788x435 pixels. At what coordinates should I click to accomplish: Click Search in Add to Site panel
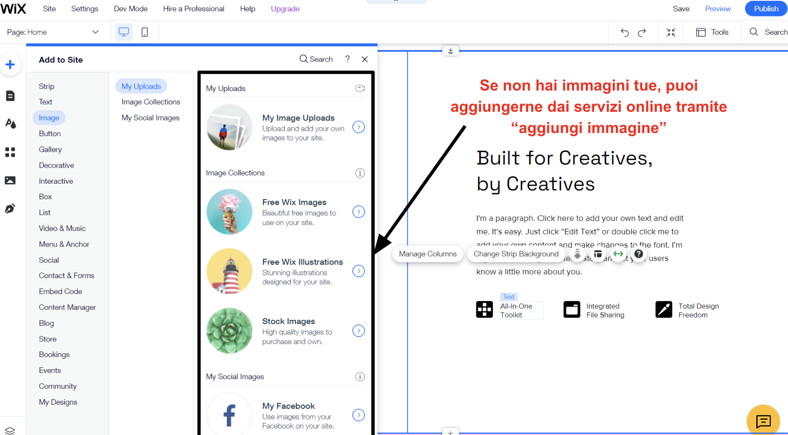click(316, 59)
